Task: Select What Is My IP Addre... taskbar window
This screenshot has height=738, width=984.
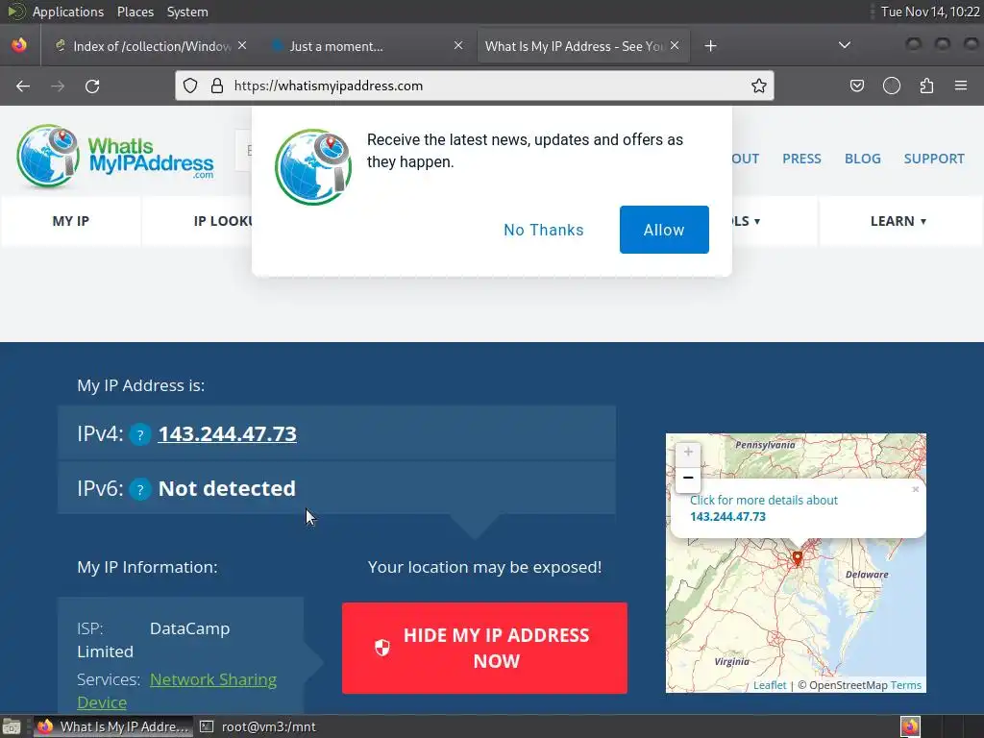Action: coord(113,726)
